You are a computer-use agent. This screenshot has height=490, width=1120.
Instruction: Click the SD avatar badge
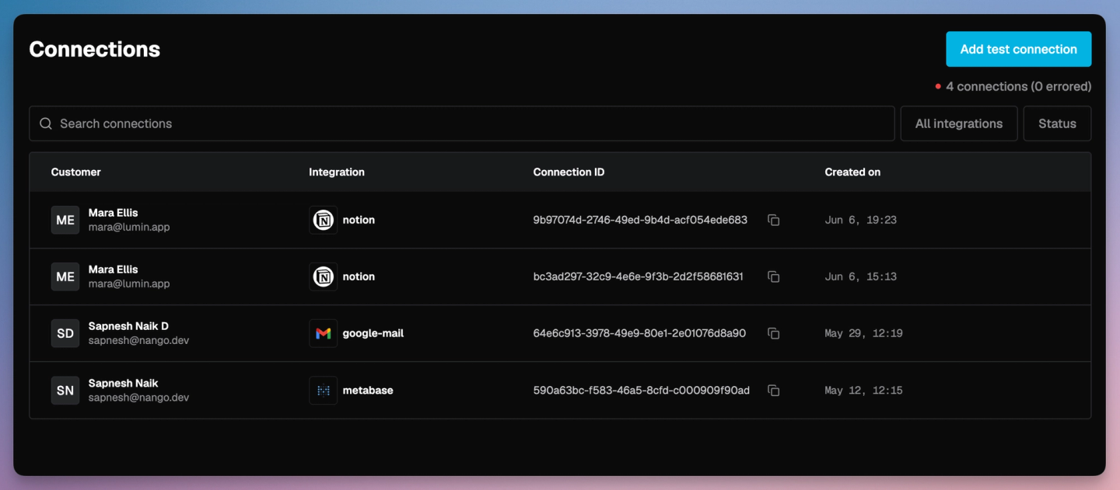click(65, 333)
